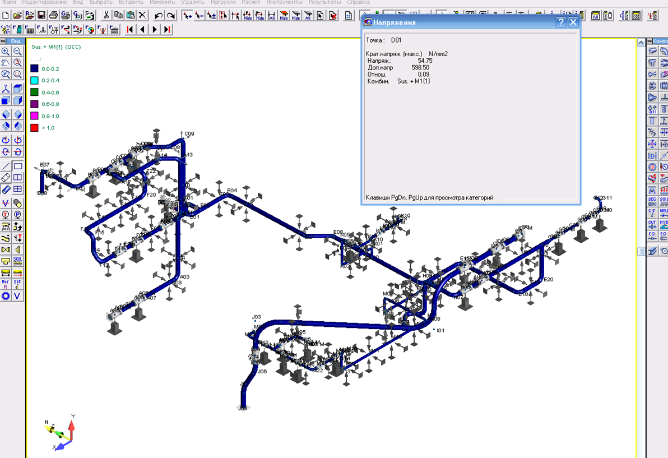Image resolution: width=668 pixels, height=458 pixels.
Task: Click the vertical scrollbar thumb
Action: pos(641,251)
